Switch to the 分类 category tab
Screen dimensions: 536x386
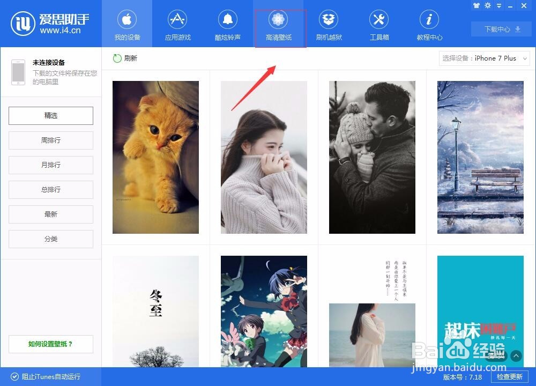(50, 239)
